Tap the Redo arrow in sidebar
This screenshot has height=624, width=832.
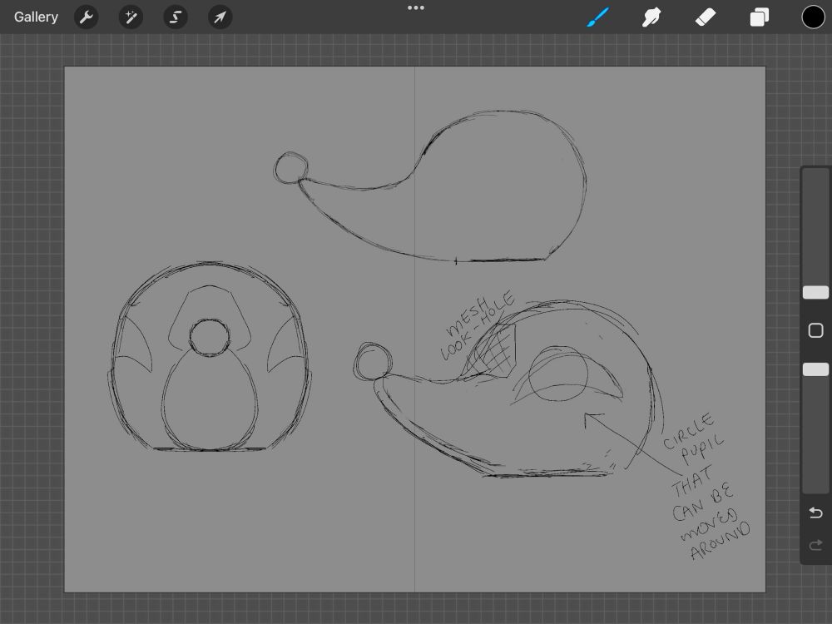(x=815, y=545)
